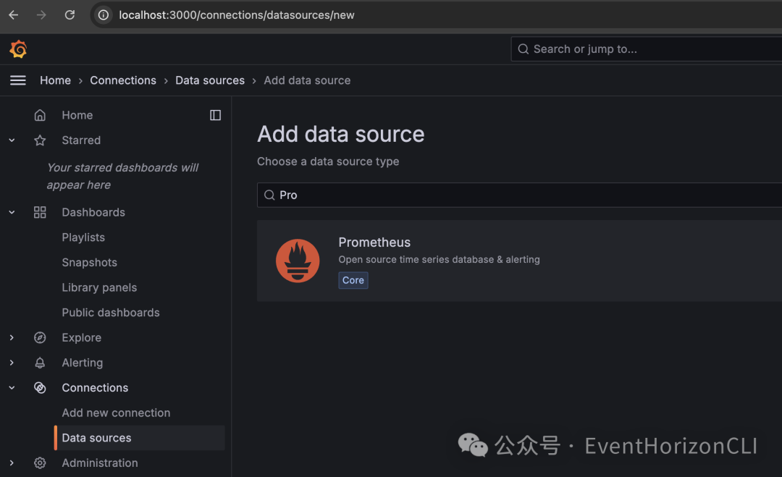The width and height of the screenshot is (782, 477).
Task: Select Add new connection menu item
Action: (116, 413)
